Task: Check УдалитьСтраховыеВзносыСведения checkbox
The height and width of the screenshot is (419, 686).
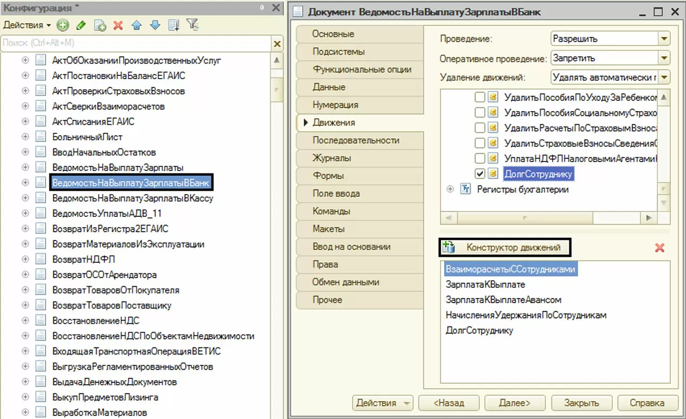Action: click(x=479, y=144)
